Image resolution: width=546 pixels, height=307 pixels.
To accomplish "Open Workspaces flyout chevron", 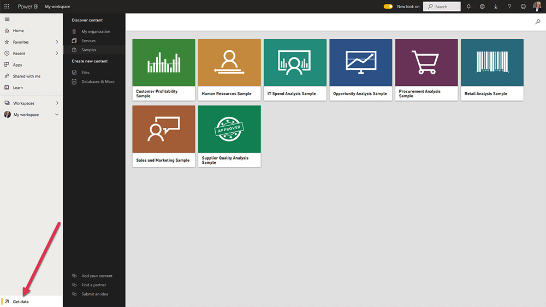I will tap(57, 103).
